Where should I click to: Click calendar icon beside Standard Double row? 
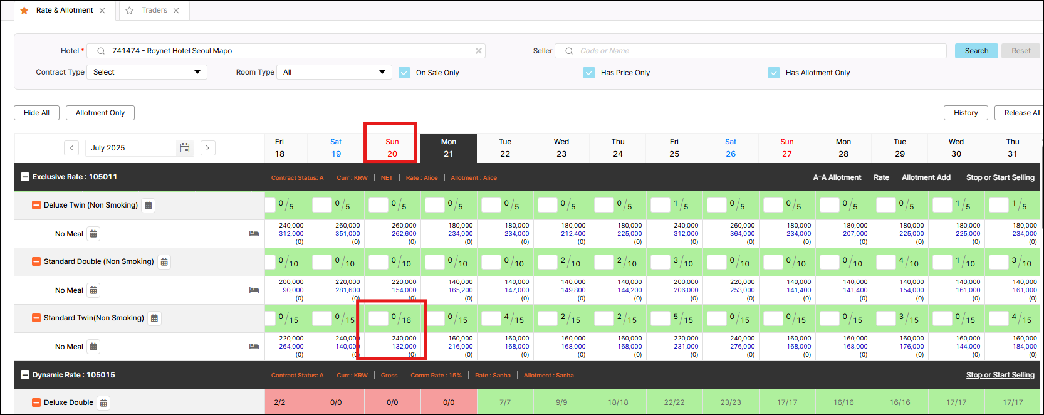coord(164,262)
